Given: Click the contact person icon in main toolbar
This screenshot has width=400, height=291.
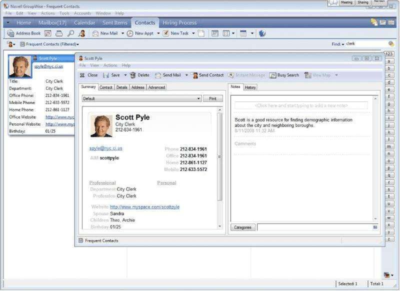Looking at the screenshot, I should click(x=82, y=33).
